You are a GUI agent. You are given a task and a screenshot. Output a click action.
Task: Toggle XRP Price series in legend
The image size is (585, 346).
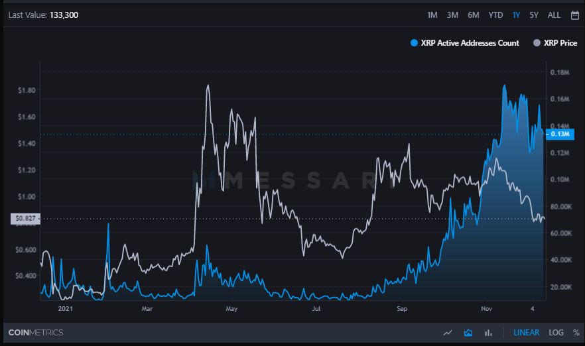[555, 43]
